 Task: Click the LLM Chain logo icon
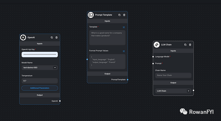pos(157,45)
